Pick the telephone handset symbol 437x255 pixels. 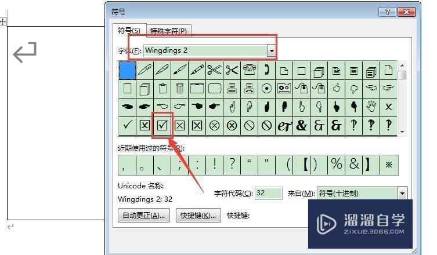267,70
